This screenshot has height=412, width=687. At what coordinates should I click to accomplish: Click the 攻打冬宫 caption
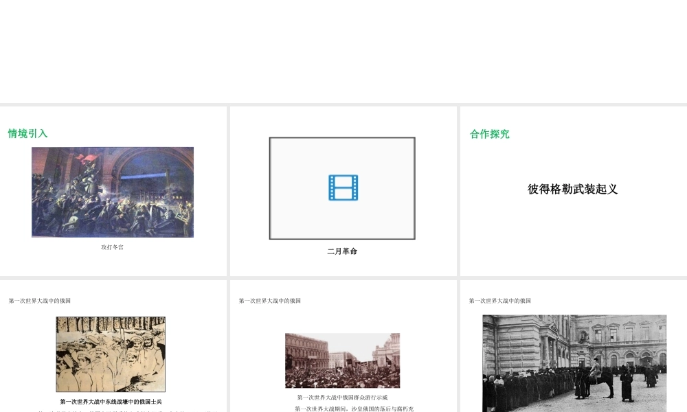(x=112, y=247)
